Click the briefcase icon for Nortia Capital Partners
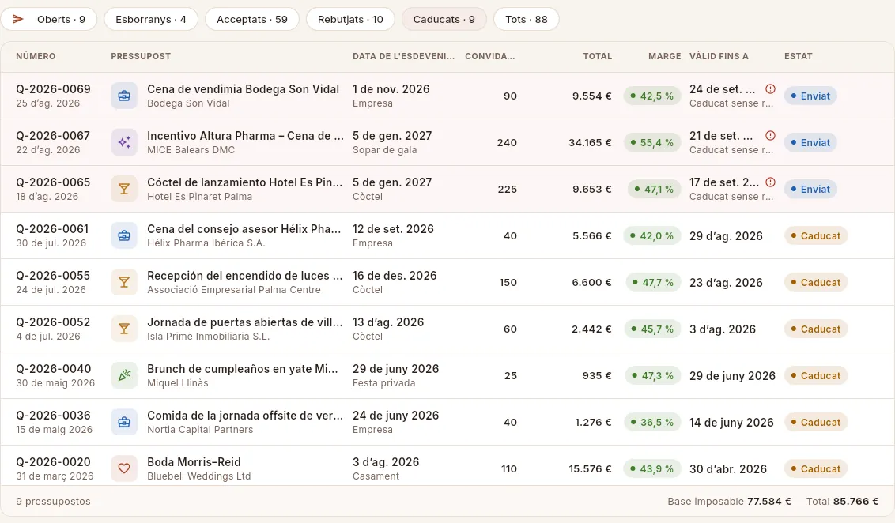 click(x=124, y=423)
